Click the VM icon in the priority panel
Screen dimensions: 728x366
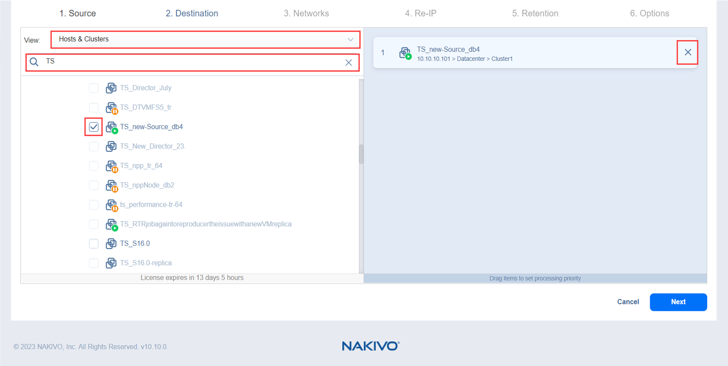tap(405, 53)
